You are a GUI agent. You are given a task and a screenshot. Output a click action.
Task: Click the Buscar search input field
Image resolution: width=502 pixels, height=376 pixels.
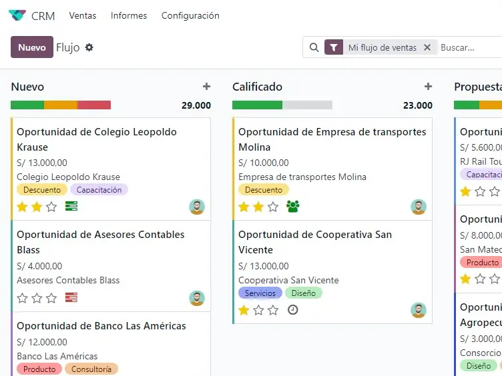click(x=467, y=47)
